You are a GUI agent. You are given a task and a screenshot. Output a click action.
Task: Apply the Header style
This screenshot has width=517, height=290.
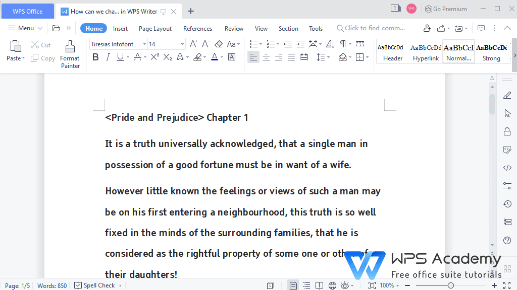click(x=393, y=52)
